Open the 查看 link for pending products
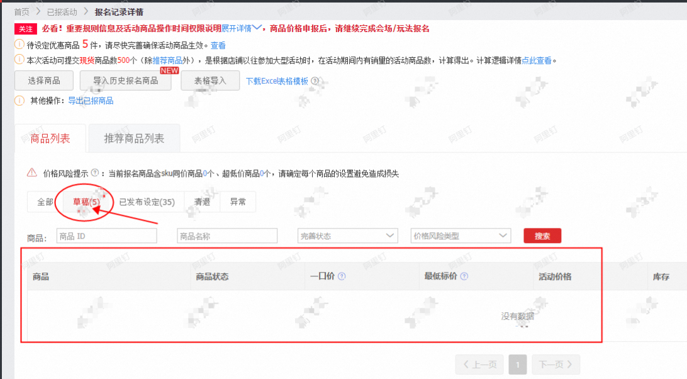 tap(218, 45)
